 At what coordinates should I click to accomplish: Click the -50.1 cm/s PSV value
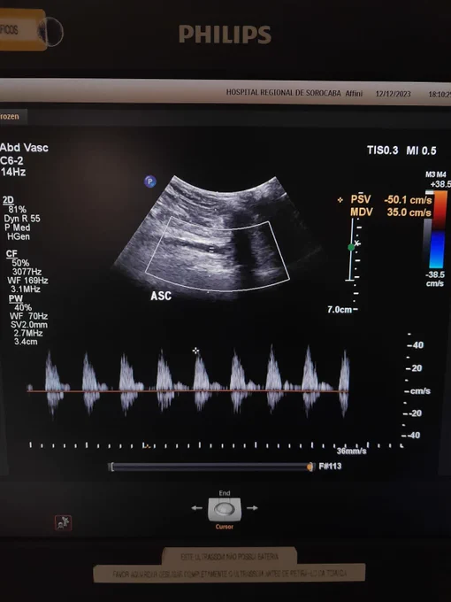[408, 200]
